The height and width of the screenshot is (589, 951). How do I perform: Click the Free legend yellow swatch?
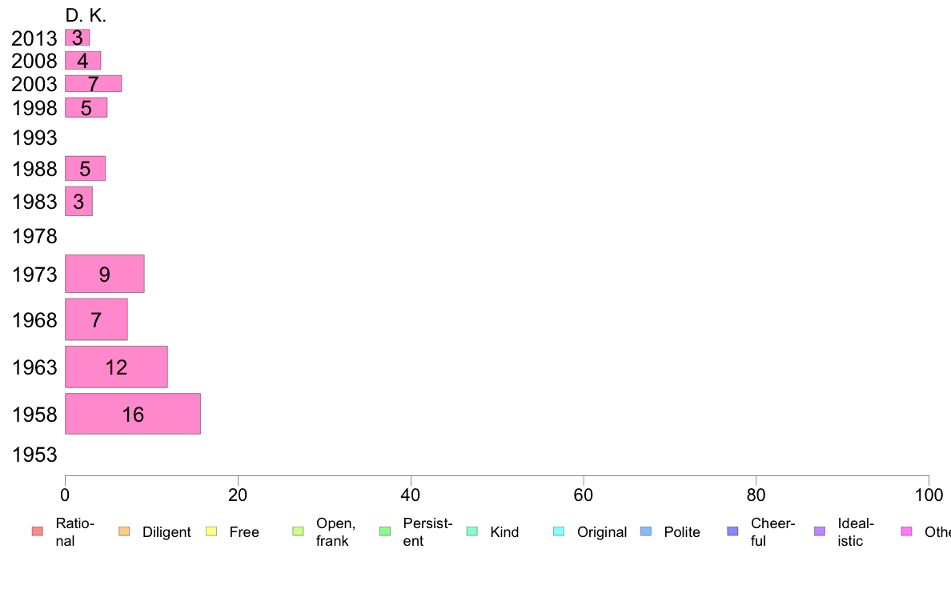[211, 531]
